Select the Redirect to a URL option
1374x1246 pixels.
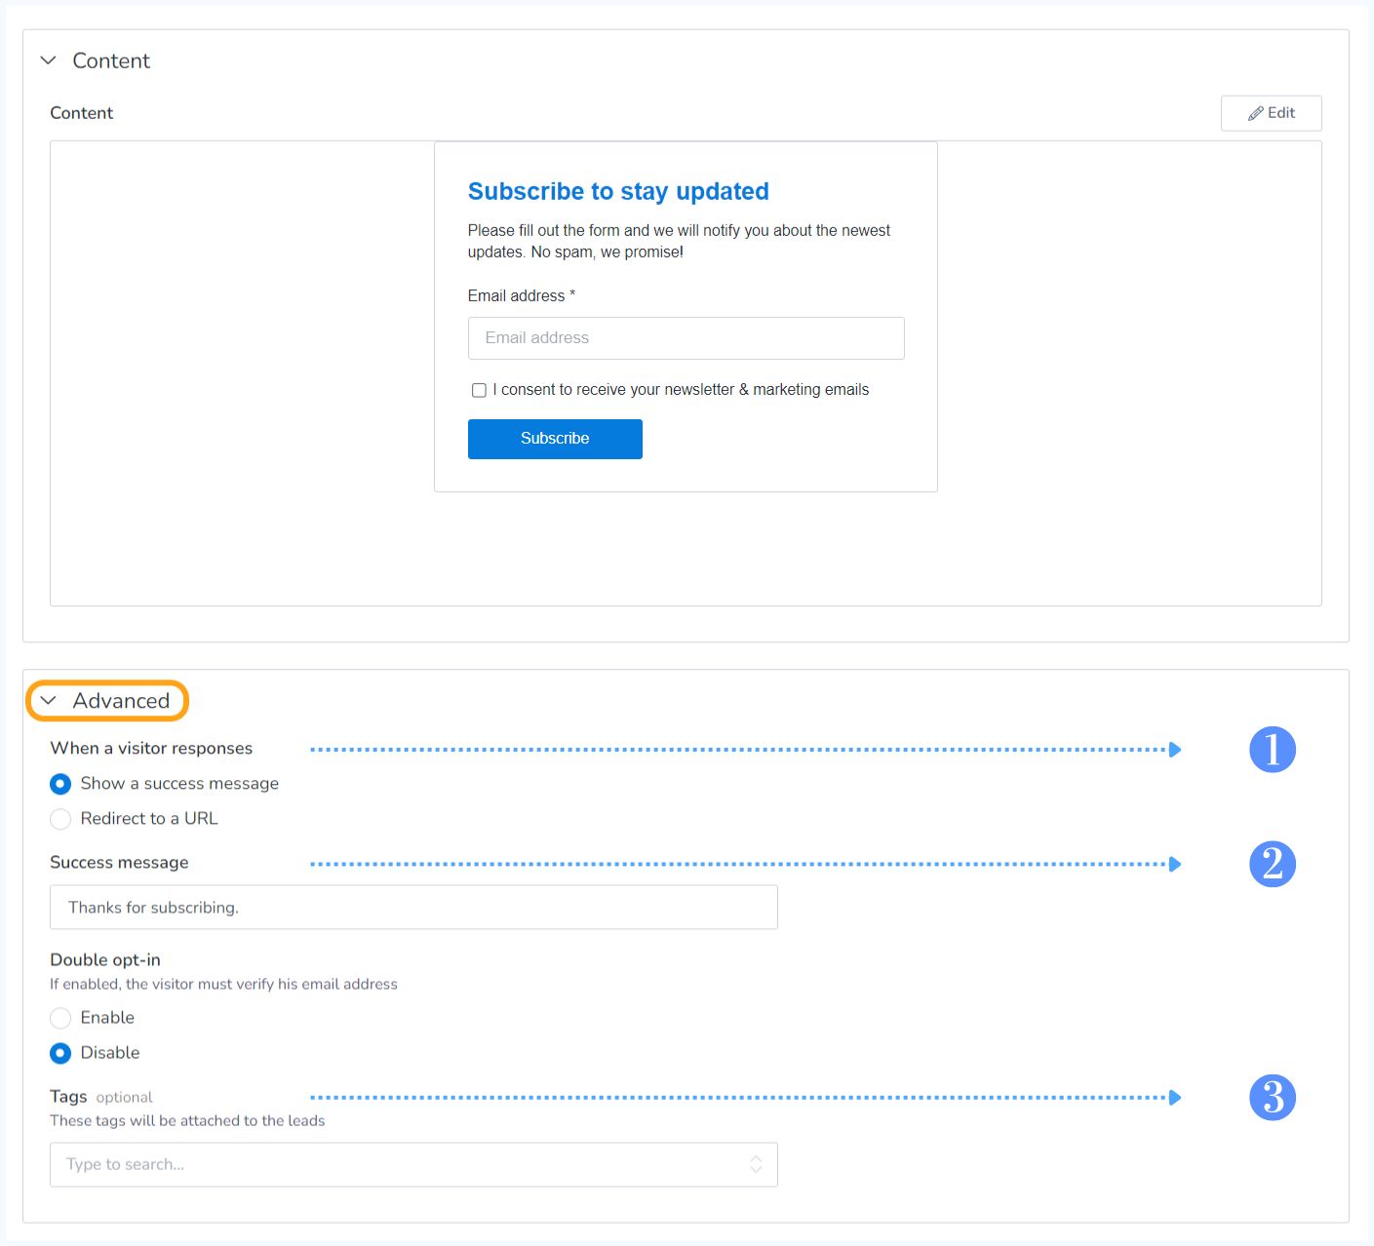click(x=60, y=819)
